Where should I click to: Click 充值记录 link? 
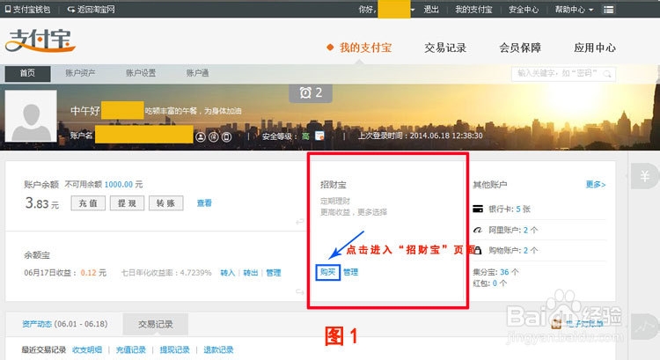pyautogui.click(x=130, y=350)
